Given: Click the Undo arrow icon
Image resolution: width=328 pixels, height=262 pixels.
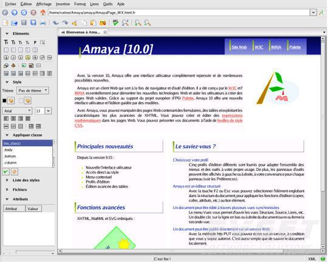Looking at the screenshot, I should pos(55,22).
